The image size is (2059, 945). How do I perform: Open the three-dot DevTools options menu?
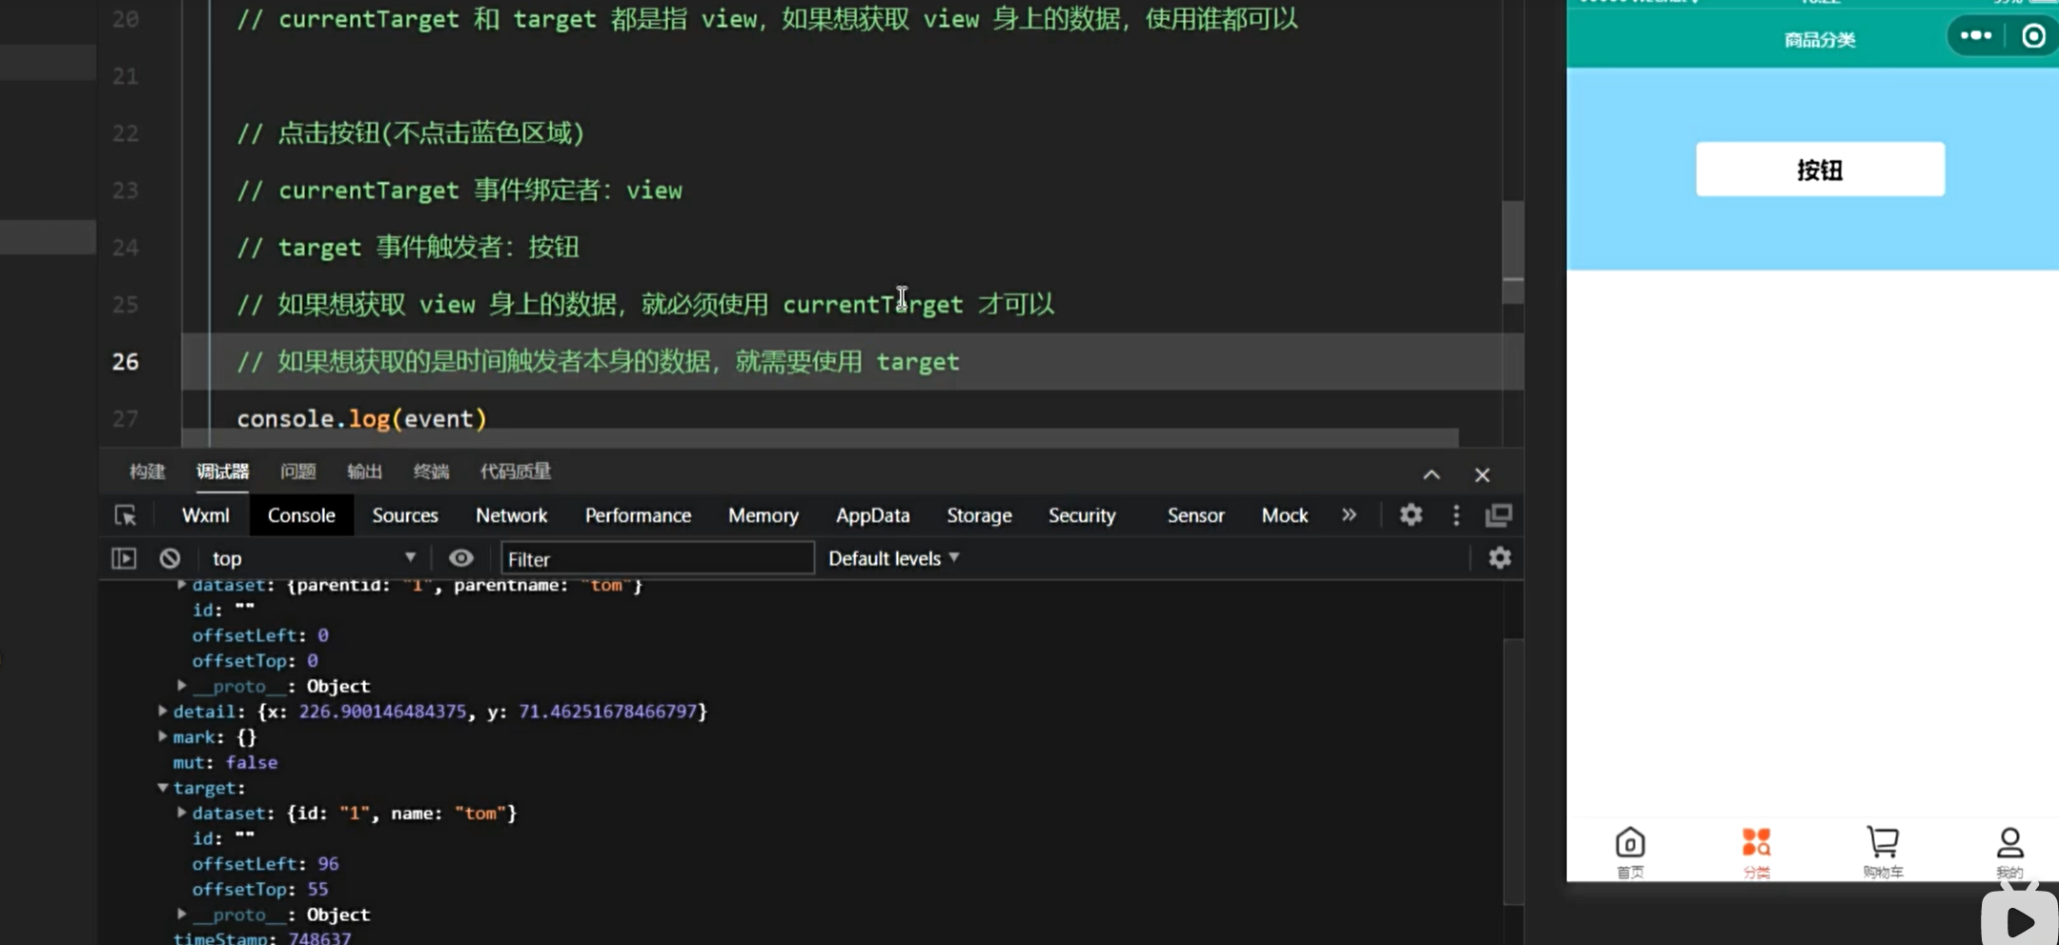point(1456,515)
